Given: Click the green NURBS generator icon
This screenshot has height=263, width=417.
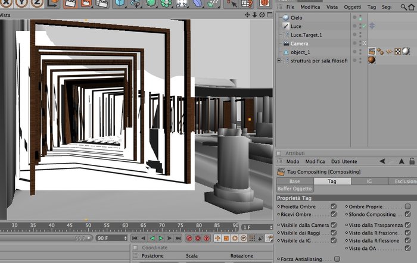Looking at the screenshot, I should (x=151, y=3).
